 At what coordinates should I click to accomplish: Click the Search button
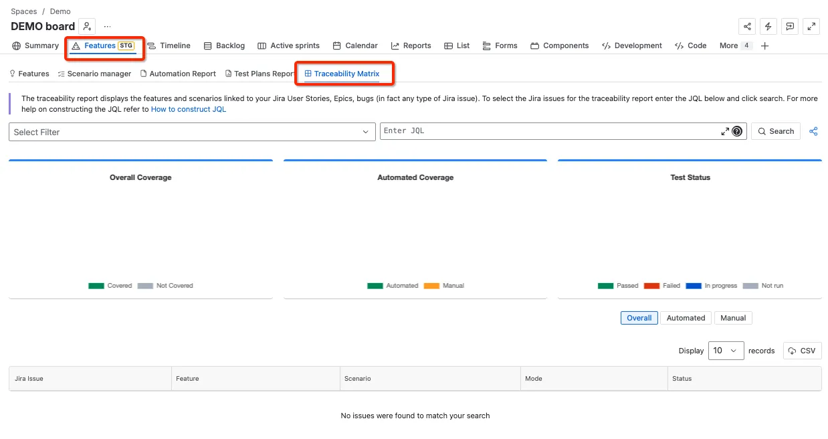tap(776, 131)
